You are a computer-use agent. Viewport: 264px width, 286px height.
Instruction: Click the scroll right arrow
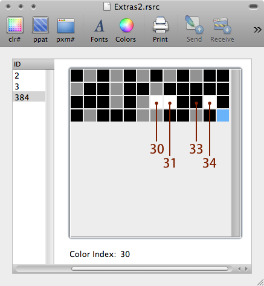246,269
